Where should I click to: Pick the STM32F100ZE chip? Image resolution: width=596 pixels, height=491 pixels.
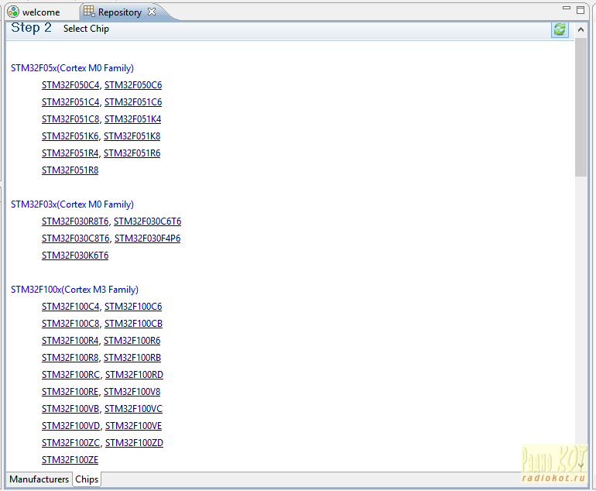pyautogui.click(x=70, y=460)
